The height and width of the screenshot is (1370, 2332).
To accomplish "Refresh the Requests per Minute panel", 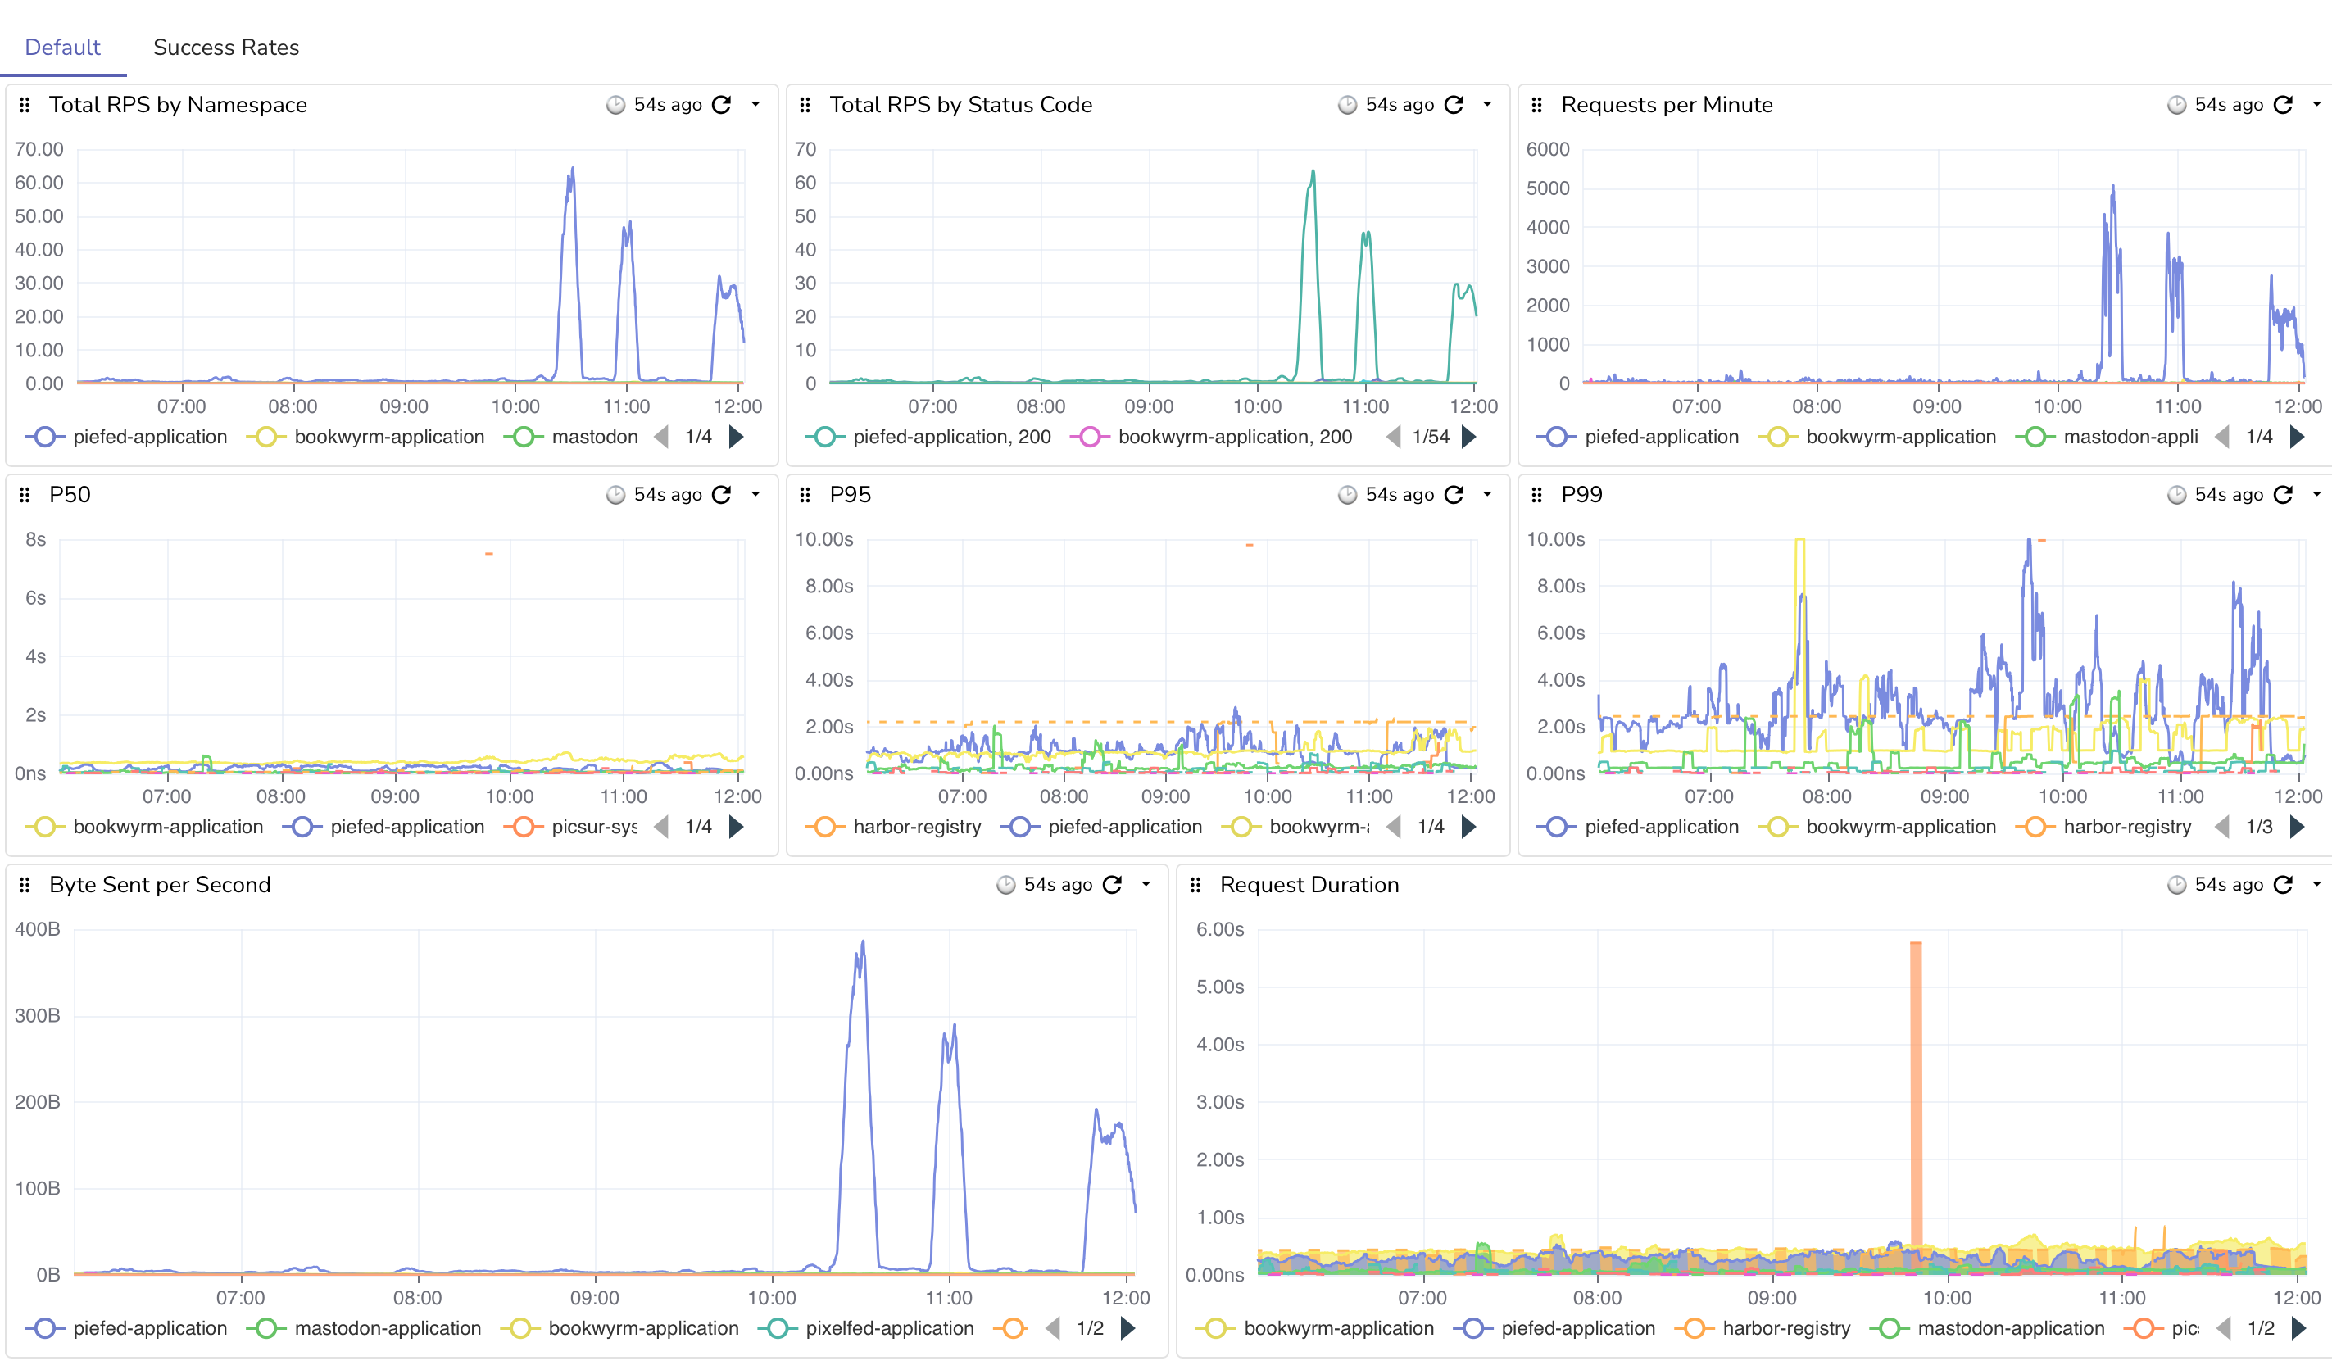I will (x=2283, y=105).
